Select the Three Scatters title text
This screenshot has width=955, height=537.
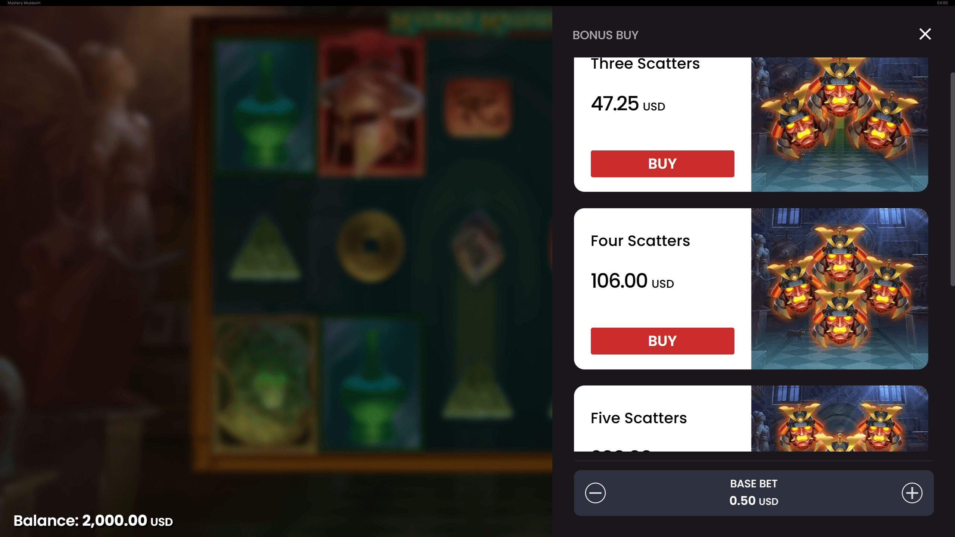tap(645, 63)
